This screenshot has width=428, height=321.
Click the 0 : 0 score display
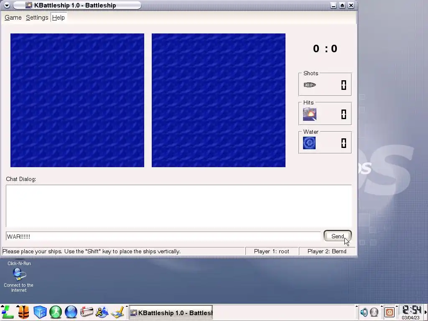coord(325,48)
